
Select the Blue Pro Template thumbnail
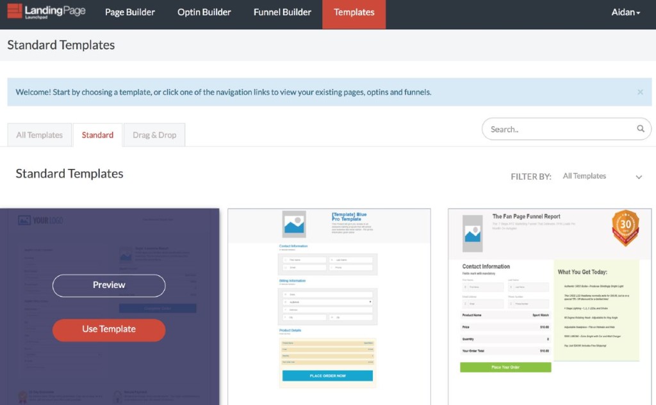[329, 306]
